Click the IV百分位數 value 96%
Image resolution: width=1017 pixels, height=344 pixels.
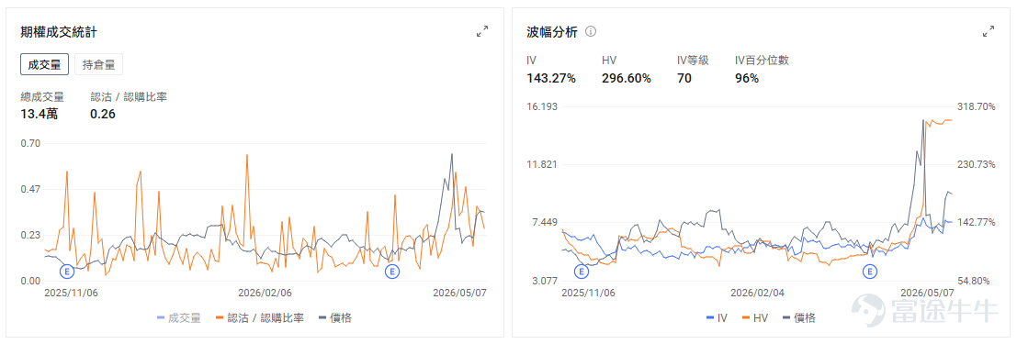pyautogui.click(x=747, y=78)
